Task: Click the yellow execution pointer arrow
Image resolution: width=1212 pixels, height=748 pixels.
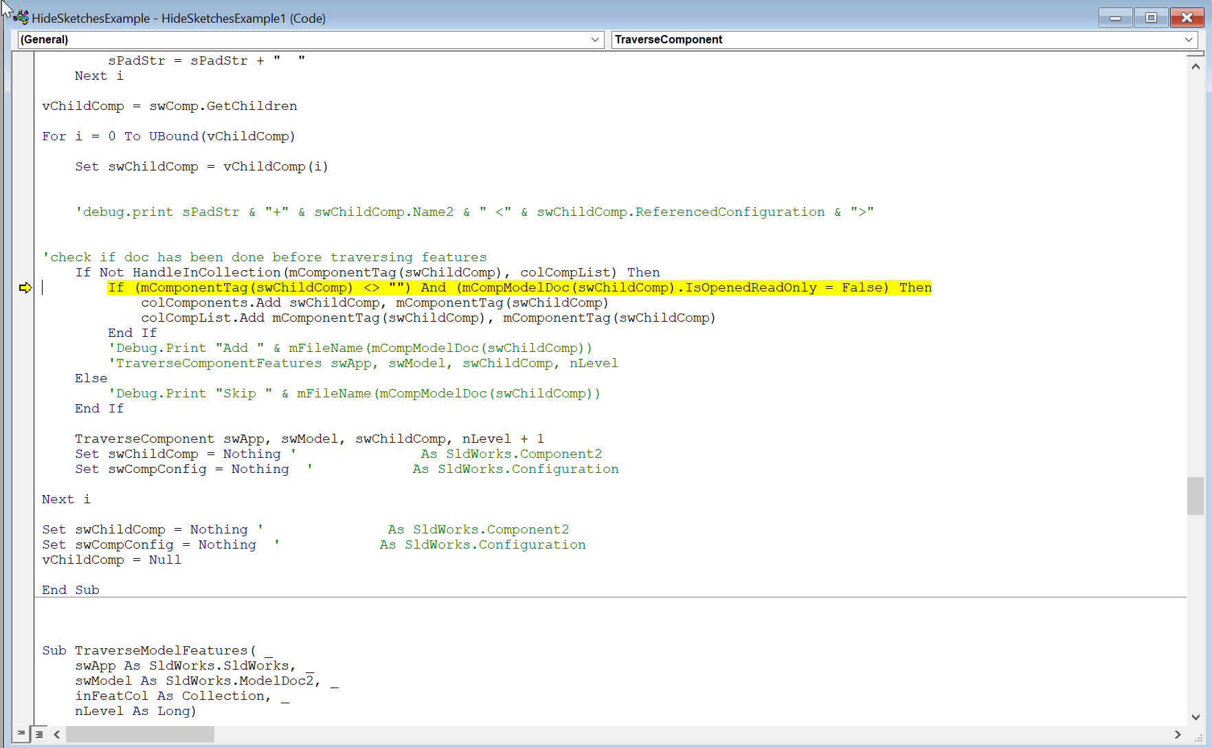Action: click(x=25, y=287)
